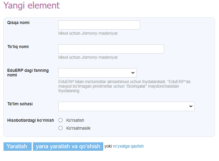Click the Hisobotlardagi ko'rinish label
The image size is (219, 161).
tap(30, 120)
